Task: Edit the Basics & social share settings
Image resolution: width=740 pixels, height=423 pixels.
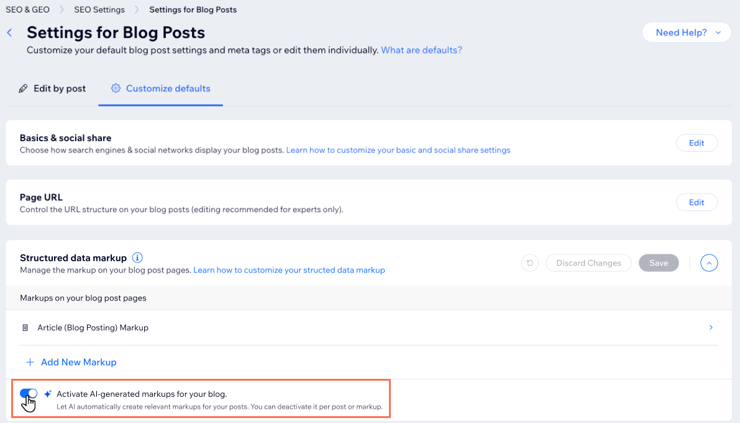Action: tap(697, 142)
